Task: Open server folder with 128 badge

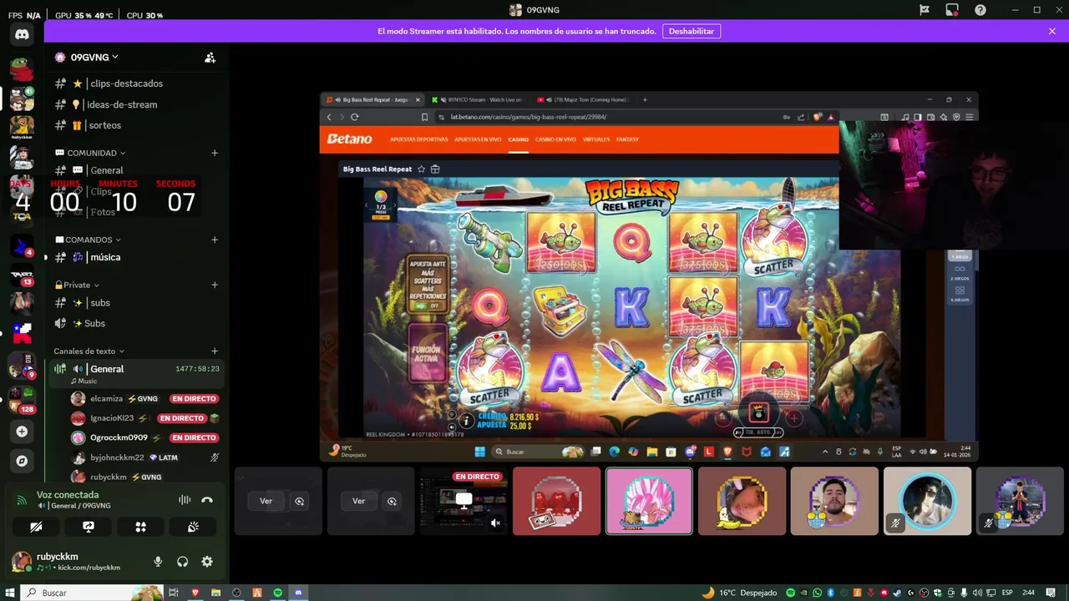Action: point(22,398)
